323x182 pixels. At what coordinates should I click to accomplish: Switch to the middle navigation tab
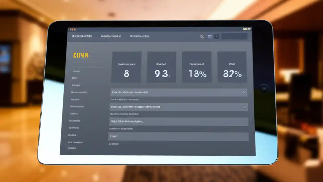[111, 36]
